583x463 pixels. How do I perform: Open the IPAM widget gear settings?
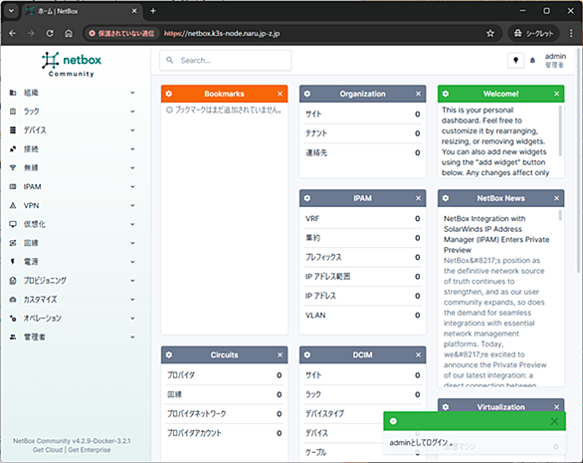(307, 198)
